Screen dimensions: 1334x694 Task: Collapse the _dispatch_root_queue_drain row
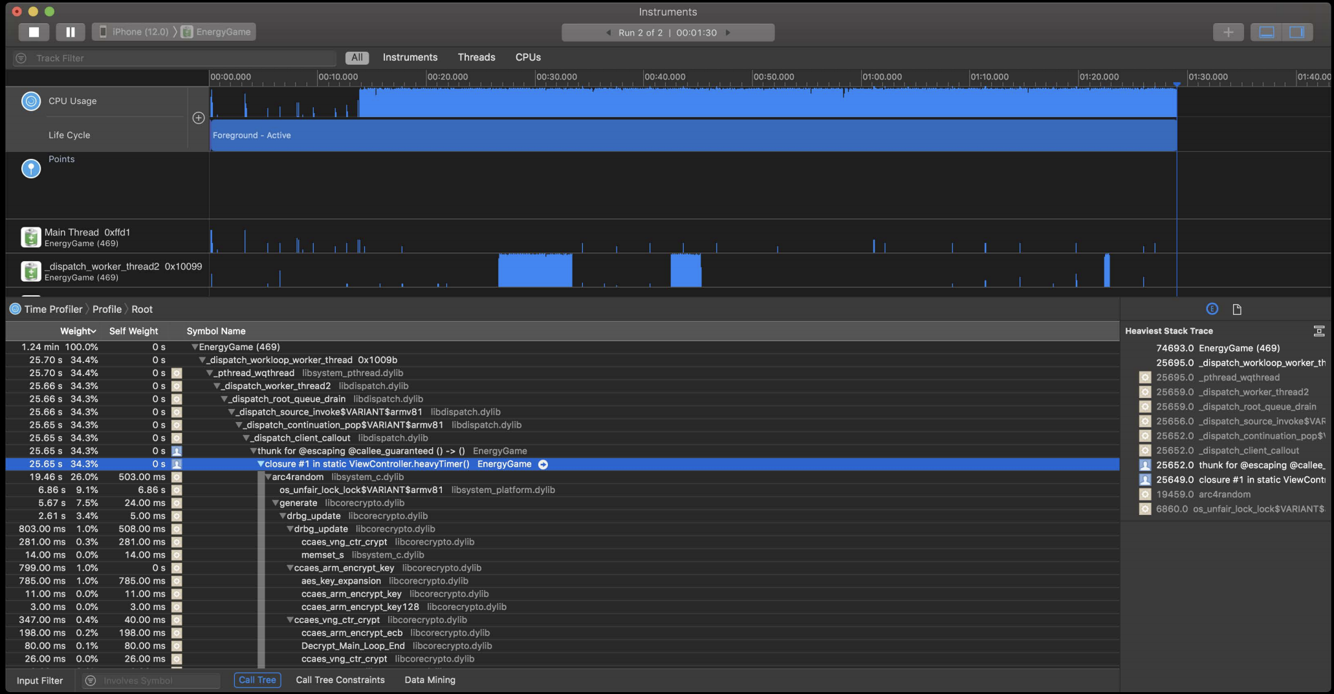(x=224, y=399)
